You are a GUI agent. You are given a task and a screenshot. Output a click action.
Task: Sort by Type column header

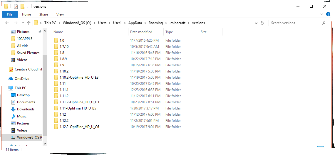pos(169,32)
